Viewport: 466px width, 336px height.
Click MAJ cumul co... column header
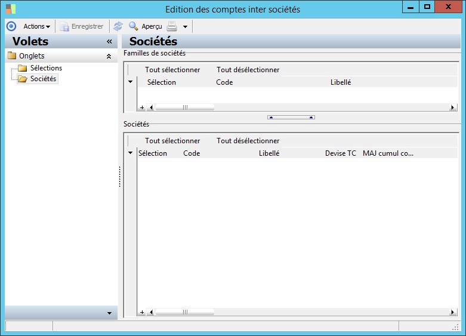click(388, 153)
